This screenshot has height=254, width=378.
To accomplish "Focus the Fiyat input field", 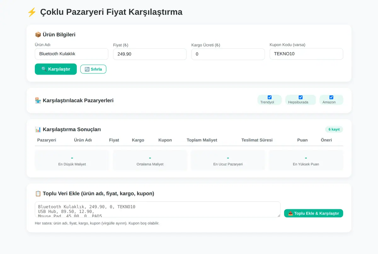I will click(x=150, y=54).
